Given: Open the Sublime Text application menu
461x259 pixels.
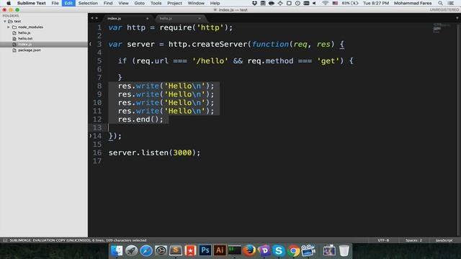Looking at the screenshot, I should click(32, 3).
